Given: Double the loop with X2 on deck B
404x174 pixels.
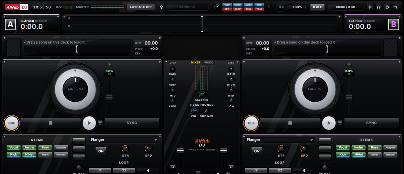Looking at the screenshot, I should click(x=280, y=170).
